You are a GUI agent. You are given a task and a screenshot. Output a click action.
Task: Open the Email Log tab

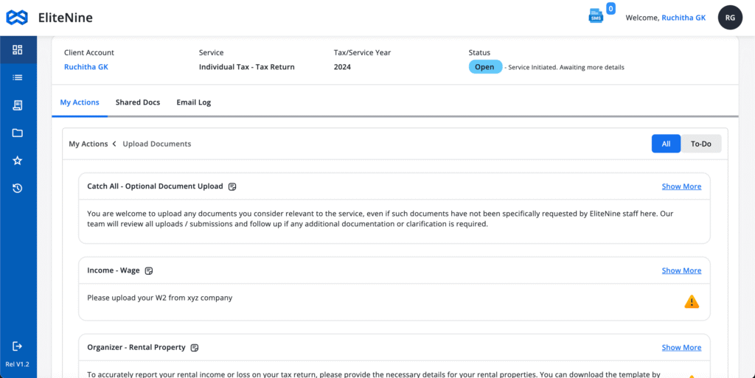[x=193, y=102]
